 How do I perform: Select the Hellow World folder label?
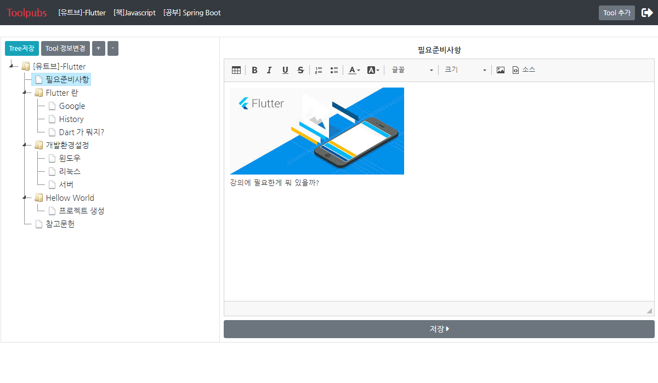pyautogui.click(x=70, y=198)
